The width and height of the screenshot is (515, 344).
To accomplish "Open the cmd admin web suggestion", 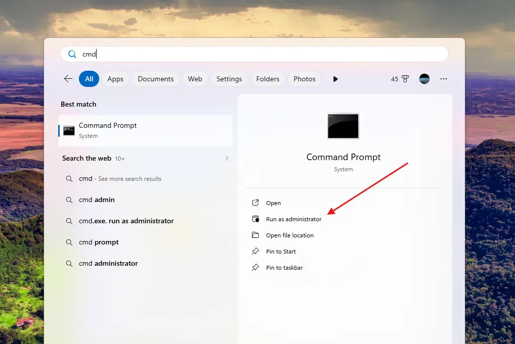I will click(x=145, y=200).
